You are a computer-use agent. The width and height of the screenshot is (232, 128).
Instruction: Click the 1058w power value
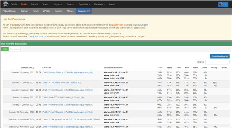pyautogui.click(x=159, y=98)
